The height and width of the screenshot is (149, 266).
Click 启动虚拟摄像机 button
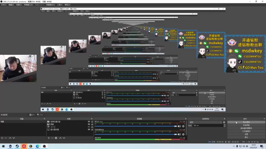coord(246,128)
